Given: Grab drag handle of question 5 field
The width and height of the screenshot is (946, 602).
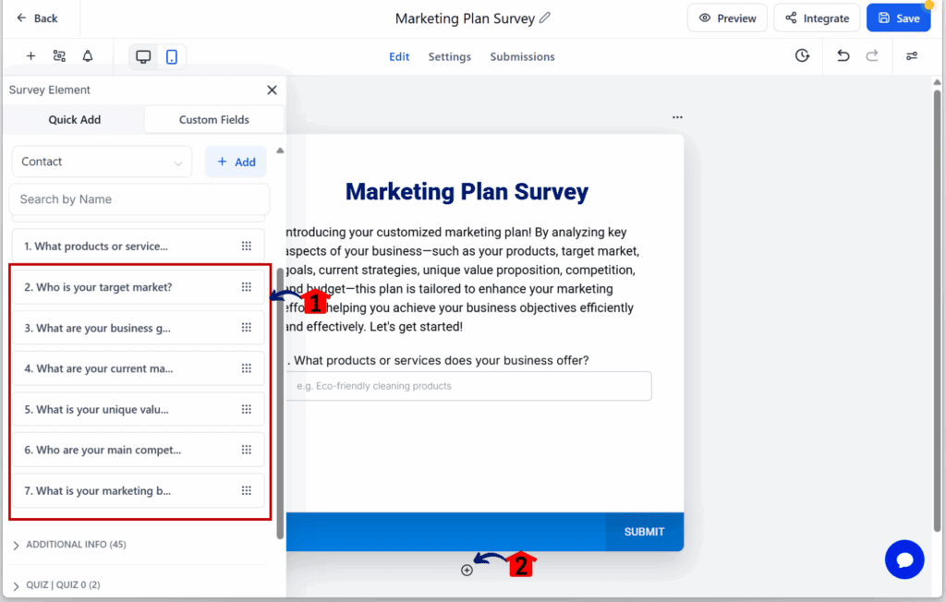Looking at the screenshot, I should pyautogui.click(x=246, y=409).
